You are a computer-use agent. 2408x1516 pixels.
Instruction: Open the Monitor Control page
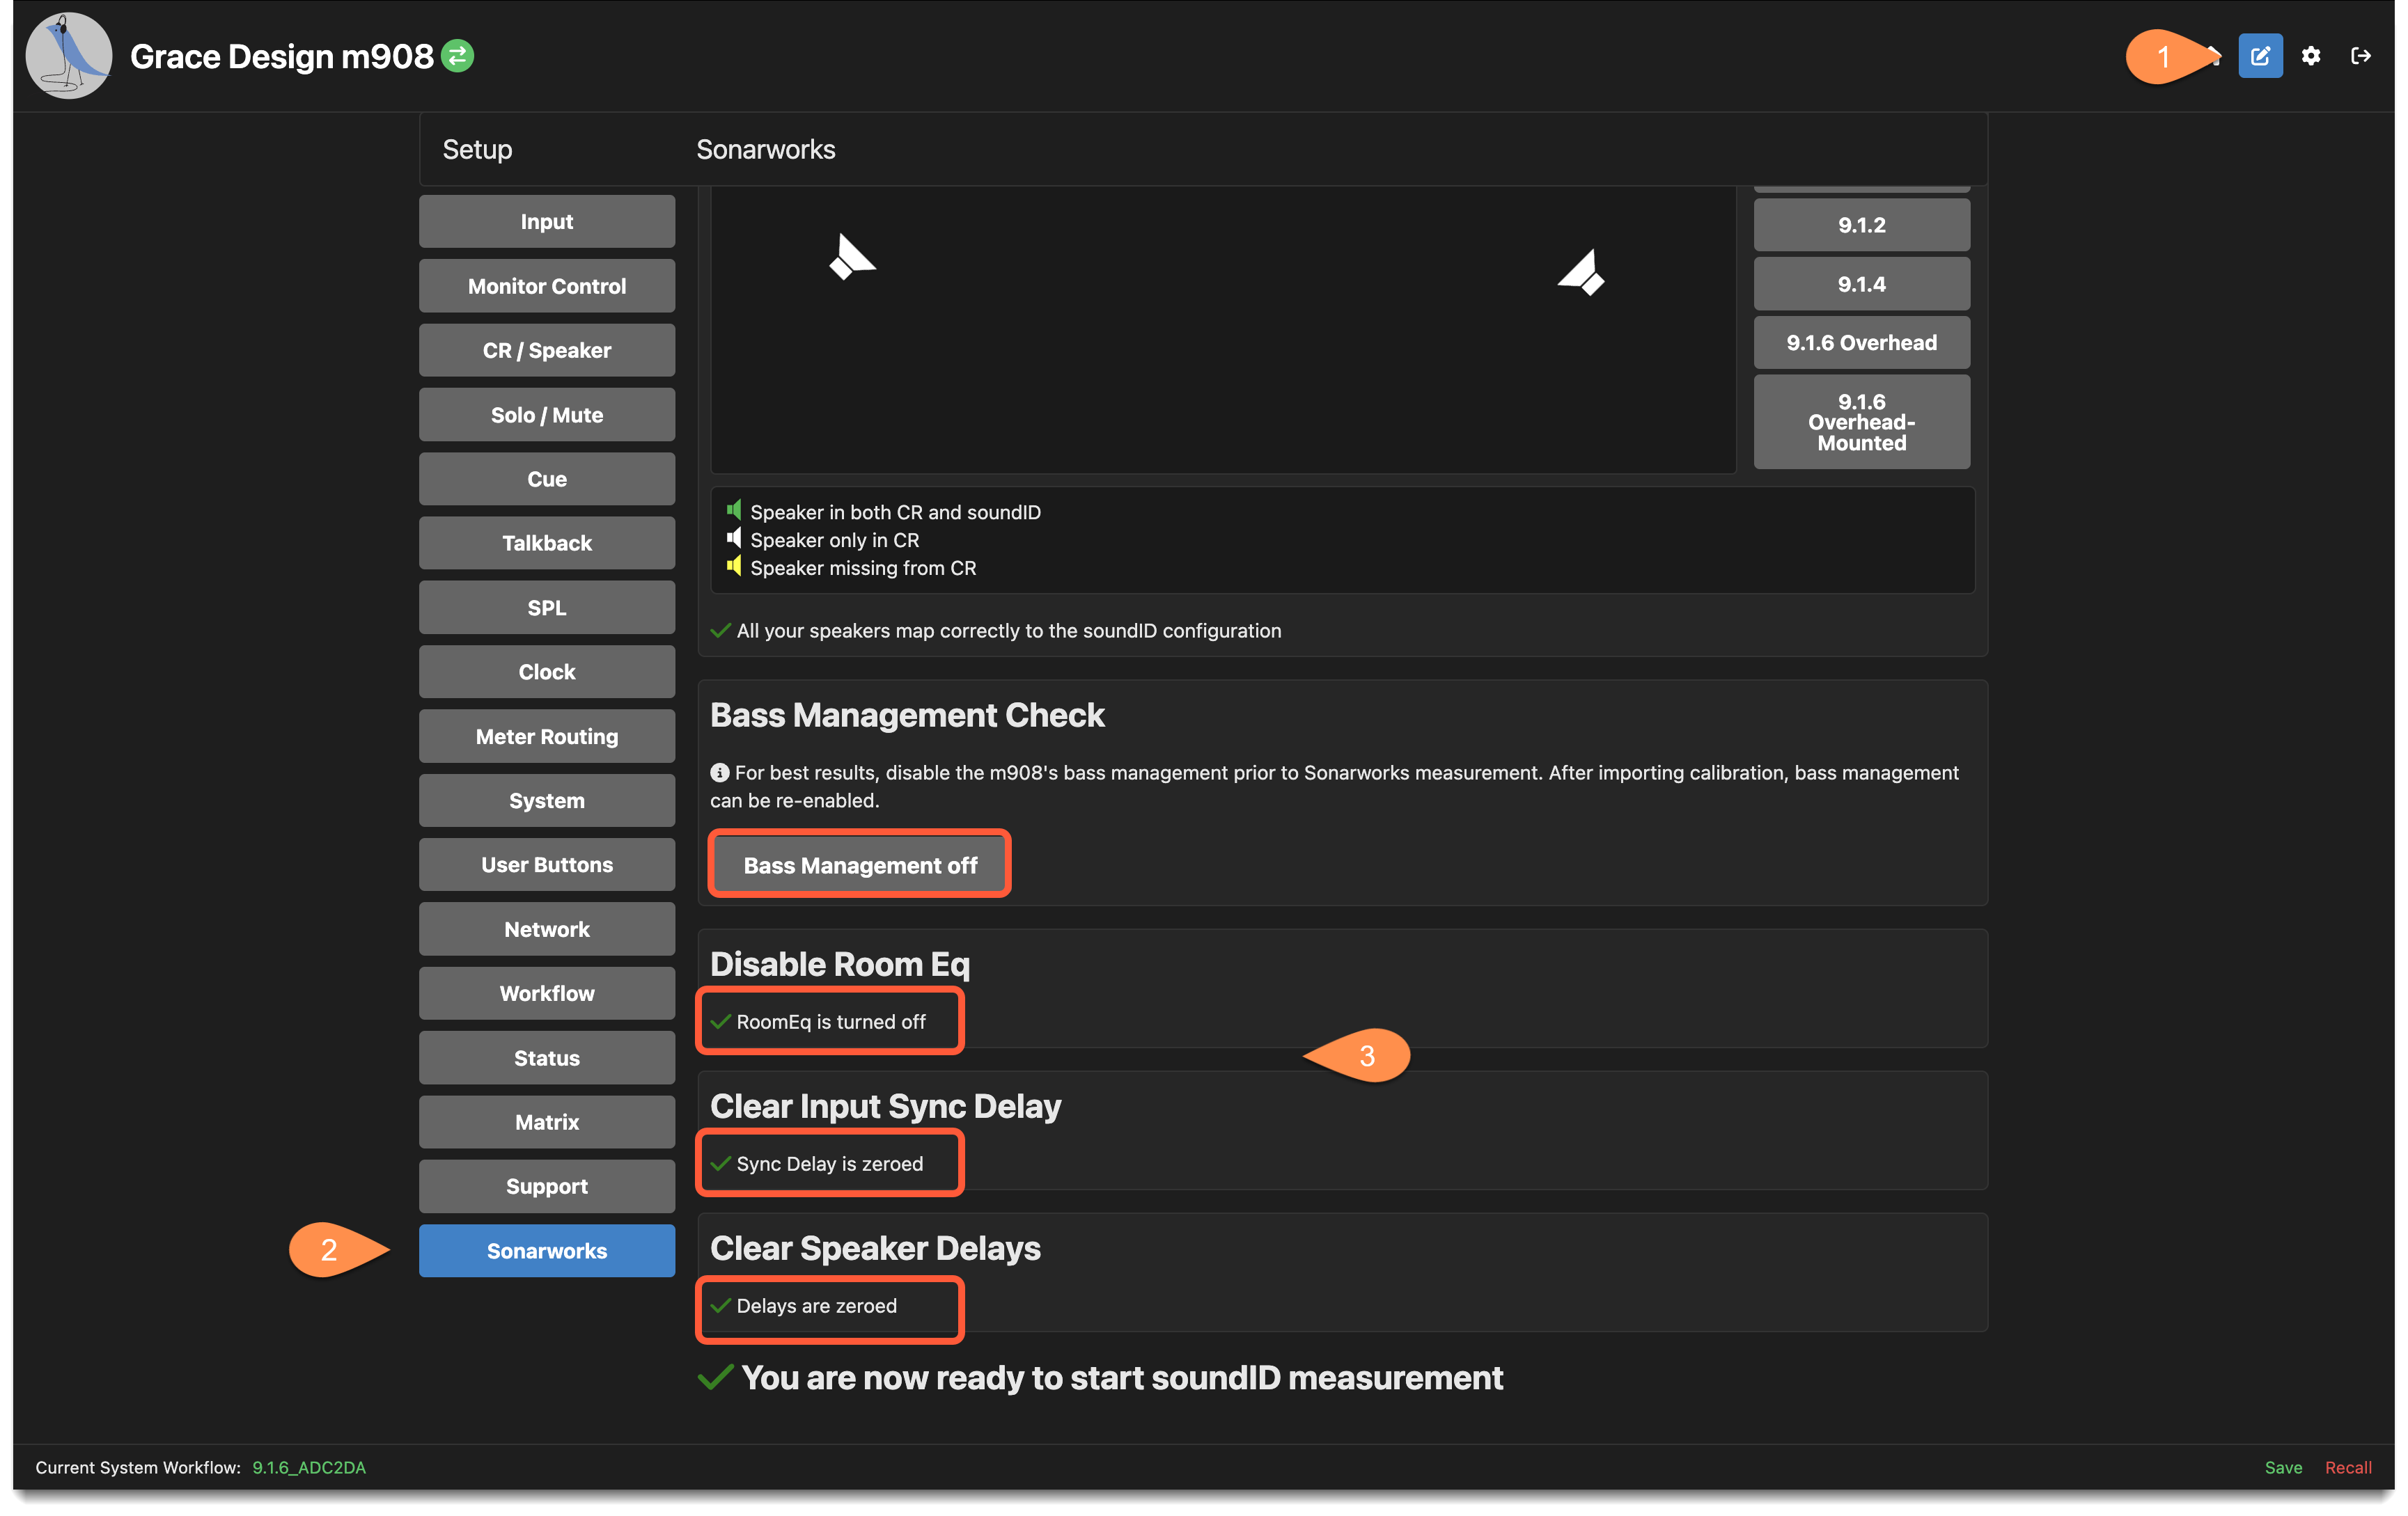[547, 286]
